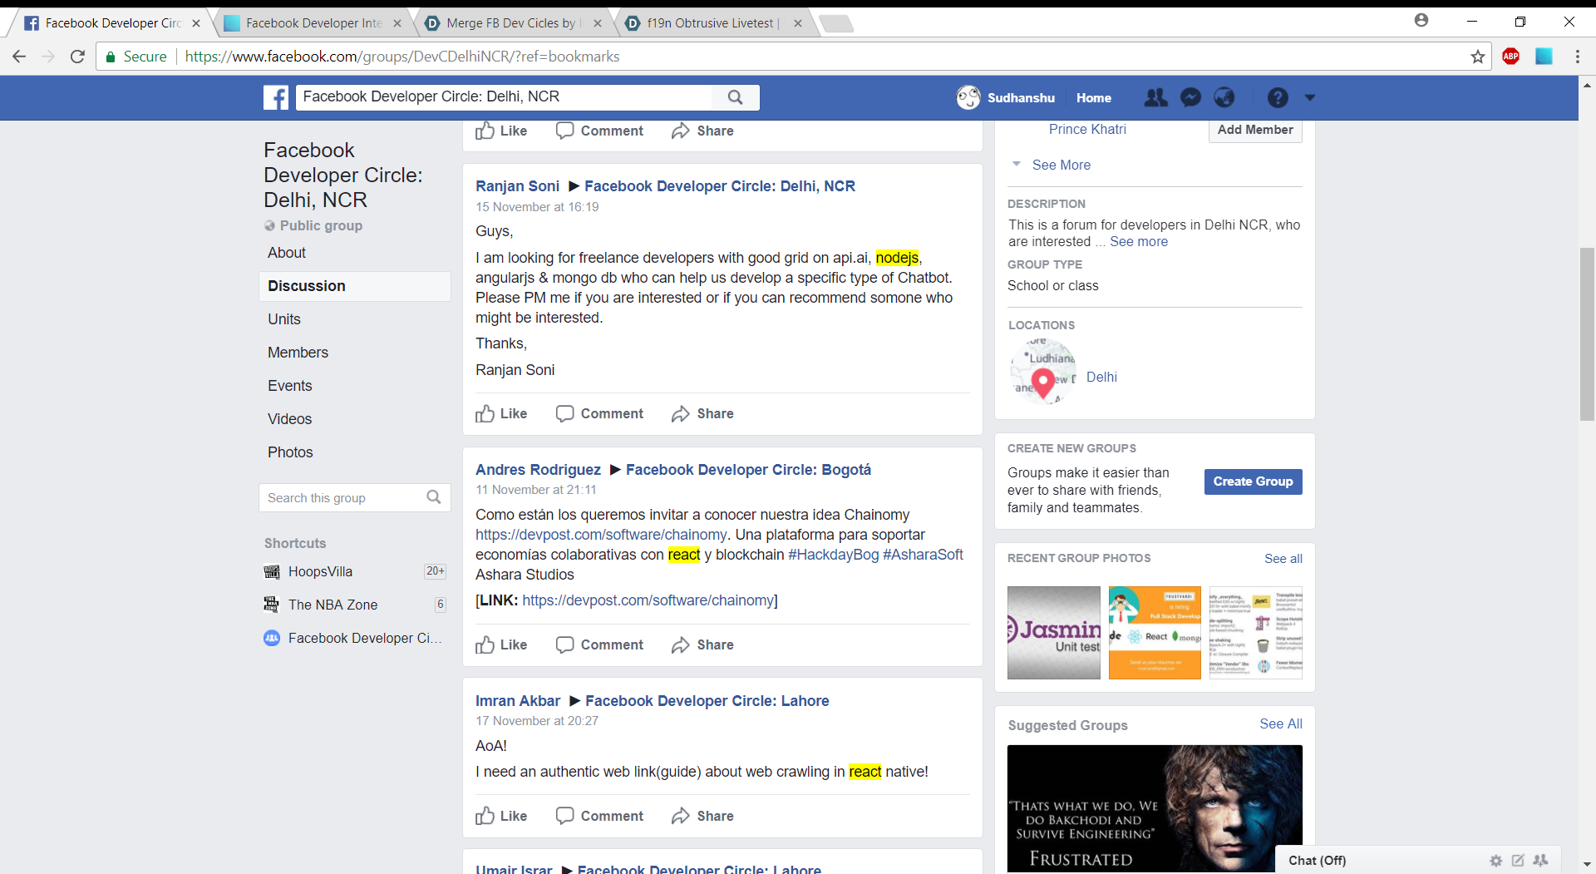Open HoopsVilla shortcut

point(320,571)
